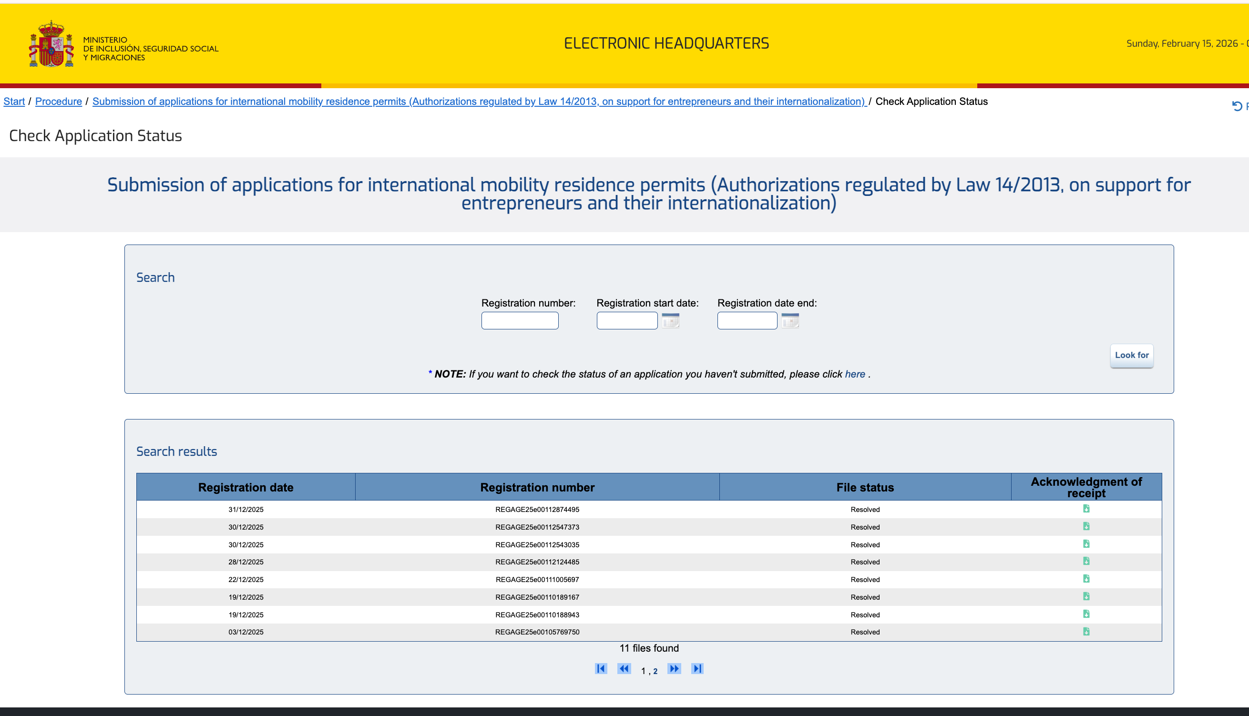The height and width of the screenshot is (716, 1249).
Task: Go to first results page
Action: coord(601,669)
